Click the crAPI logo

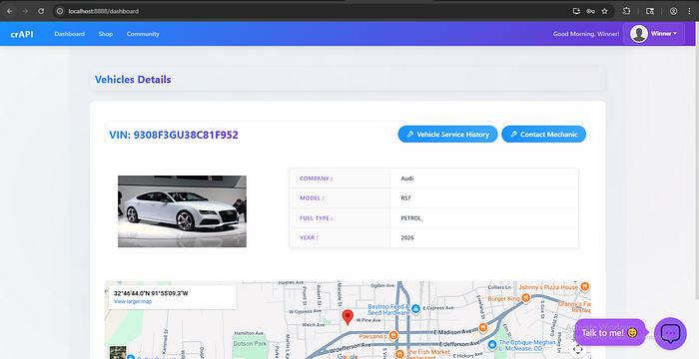[x=22, y=34]
